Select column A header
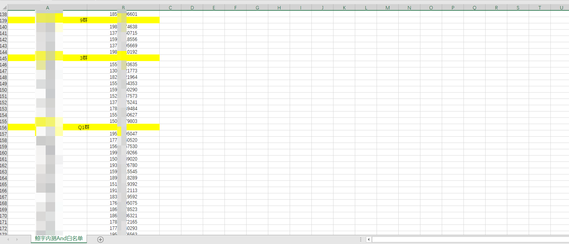The image size is (569, 244). point(47,8)
